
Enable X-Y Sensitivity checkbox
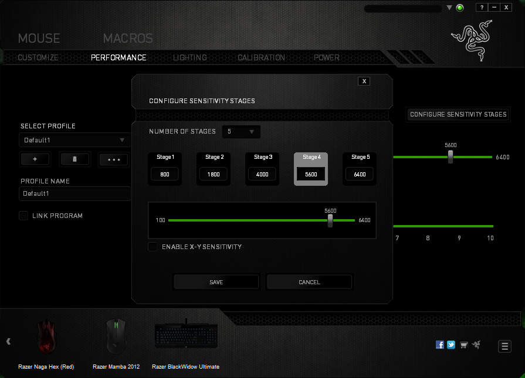[x=153, y=247]
